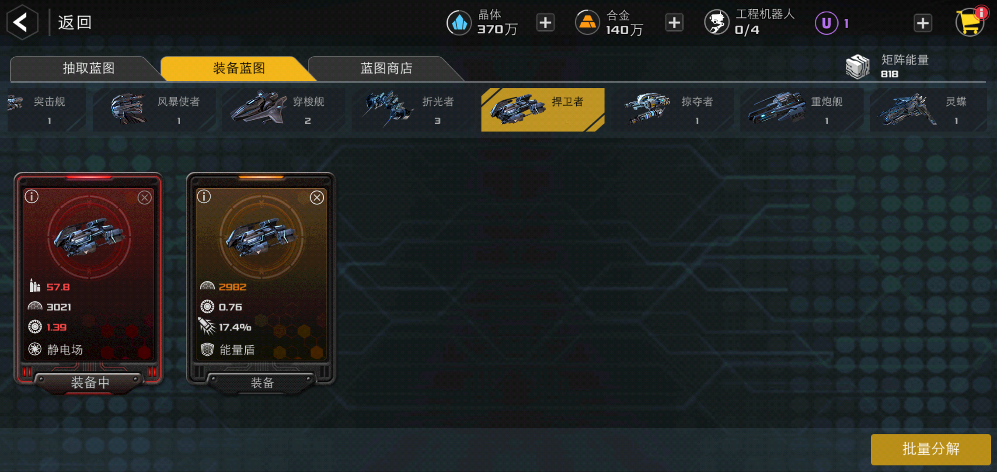Click 装备中 button on red card
997x472 pixels.
[89, 383]
